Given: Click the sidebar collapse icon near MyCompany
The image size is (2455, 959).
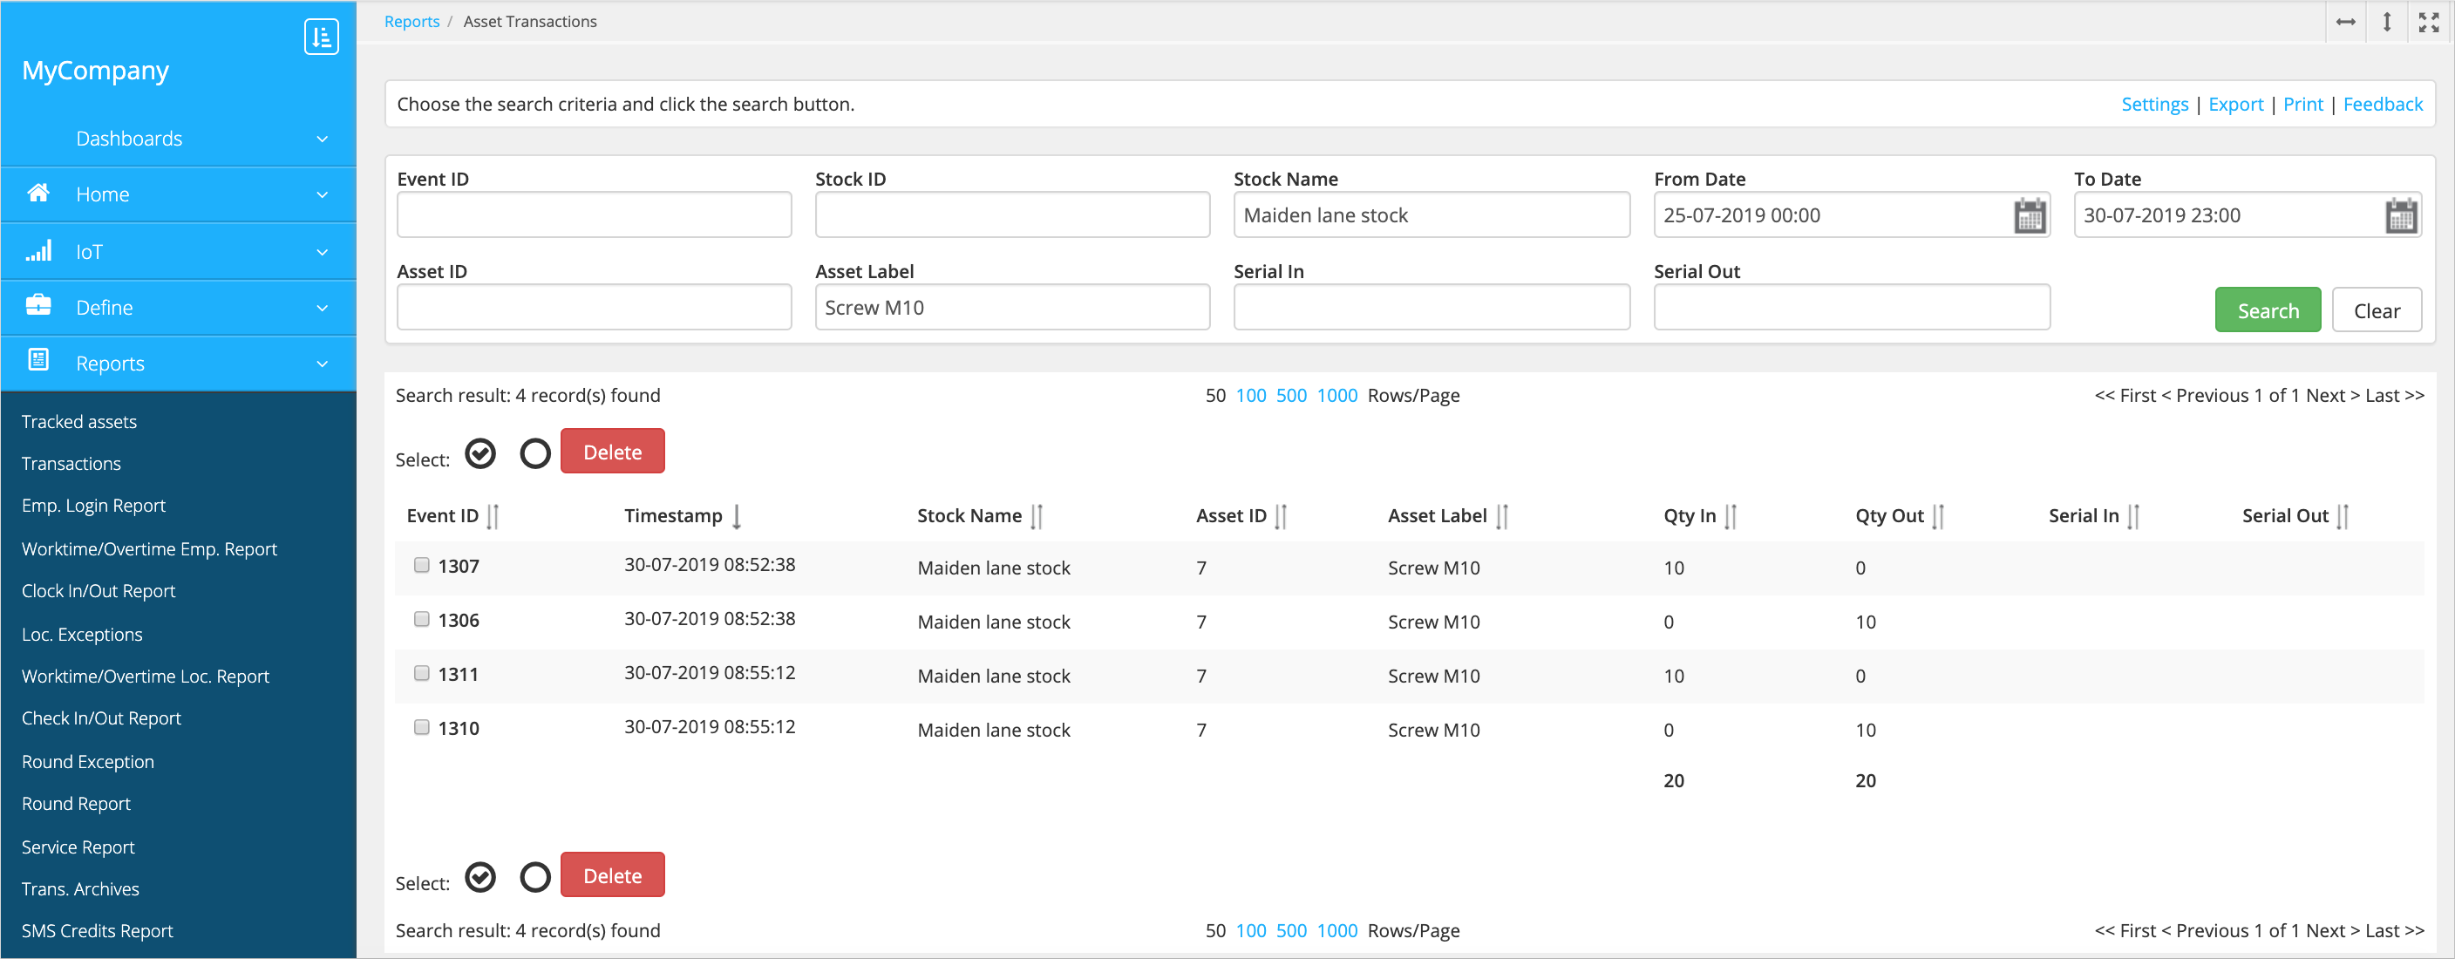Looking at the screenshot, I should point(321,37).
